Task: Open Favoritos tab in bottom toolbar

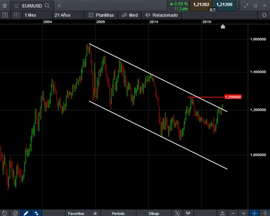Action: 76,213
